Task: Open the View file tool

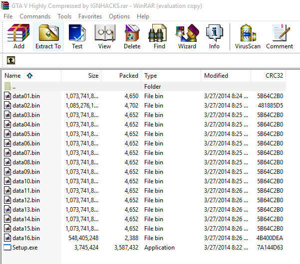Action: (104, 36)
